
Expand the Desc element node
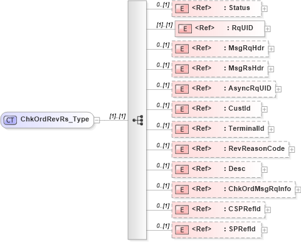coord(265,170)
